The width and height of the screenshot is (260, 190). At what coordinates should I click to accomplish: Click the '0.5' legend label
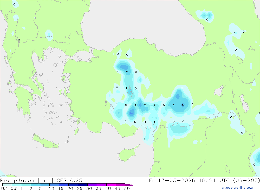point(14,188)
